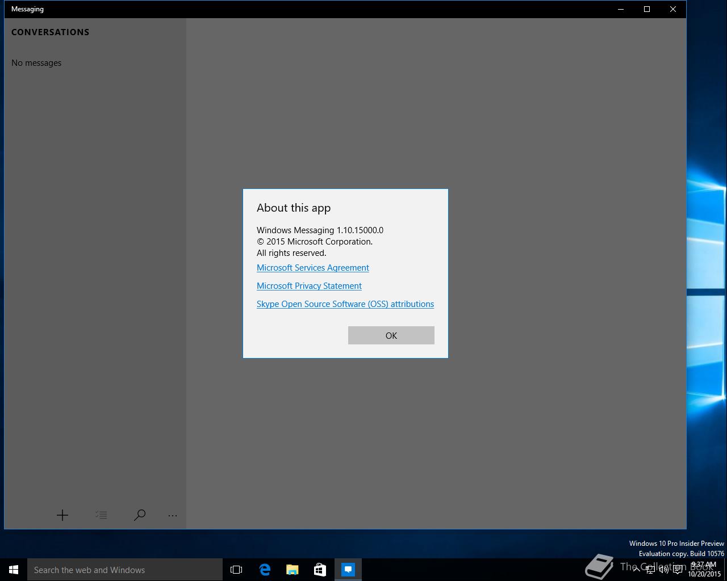Image resolution: width=727 pixels, height=581 pixels.
Task: Click the search magnifier icon in Messaging
Action: click(140, 515)
